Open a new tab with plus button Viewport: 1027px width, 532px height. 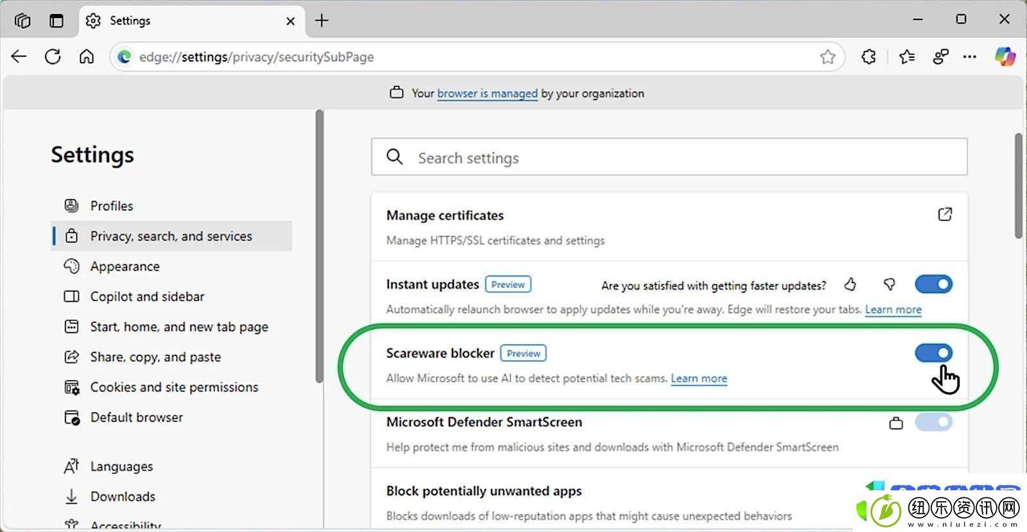point(322,21)
